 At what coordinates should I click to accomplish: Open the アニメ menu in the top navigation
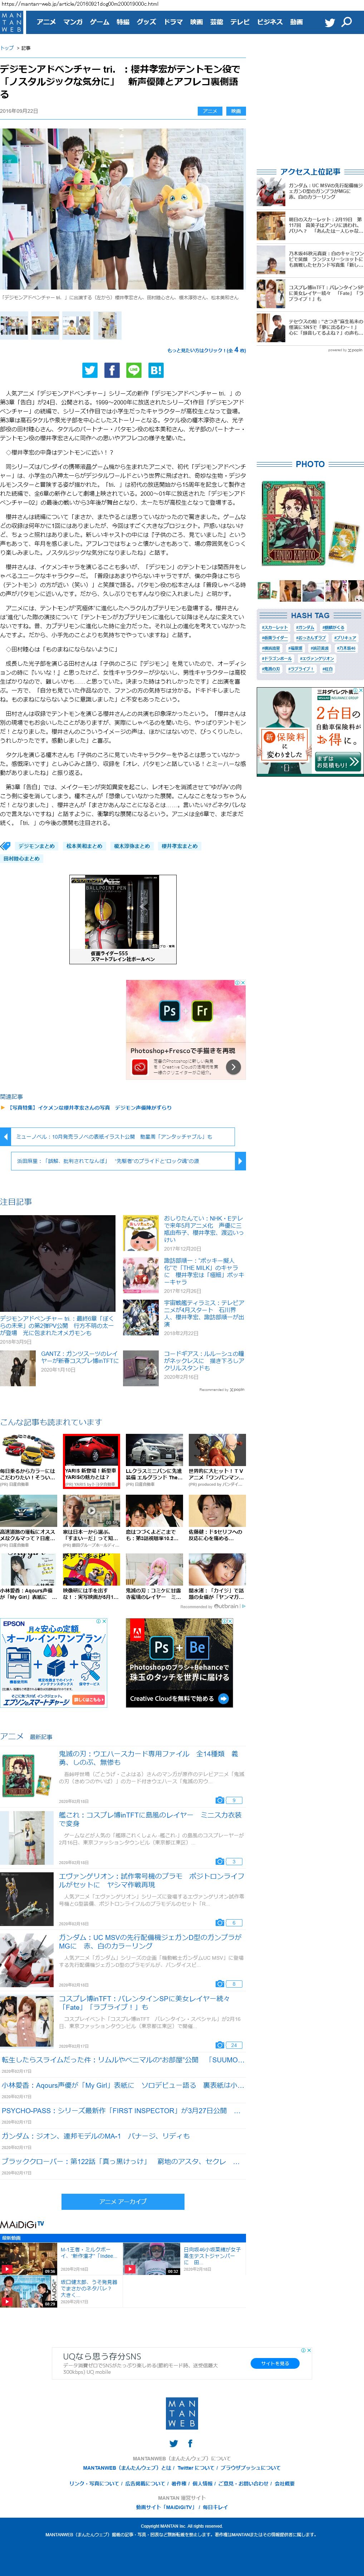click(46, 22)
